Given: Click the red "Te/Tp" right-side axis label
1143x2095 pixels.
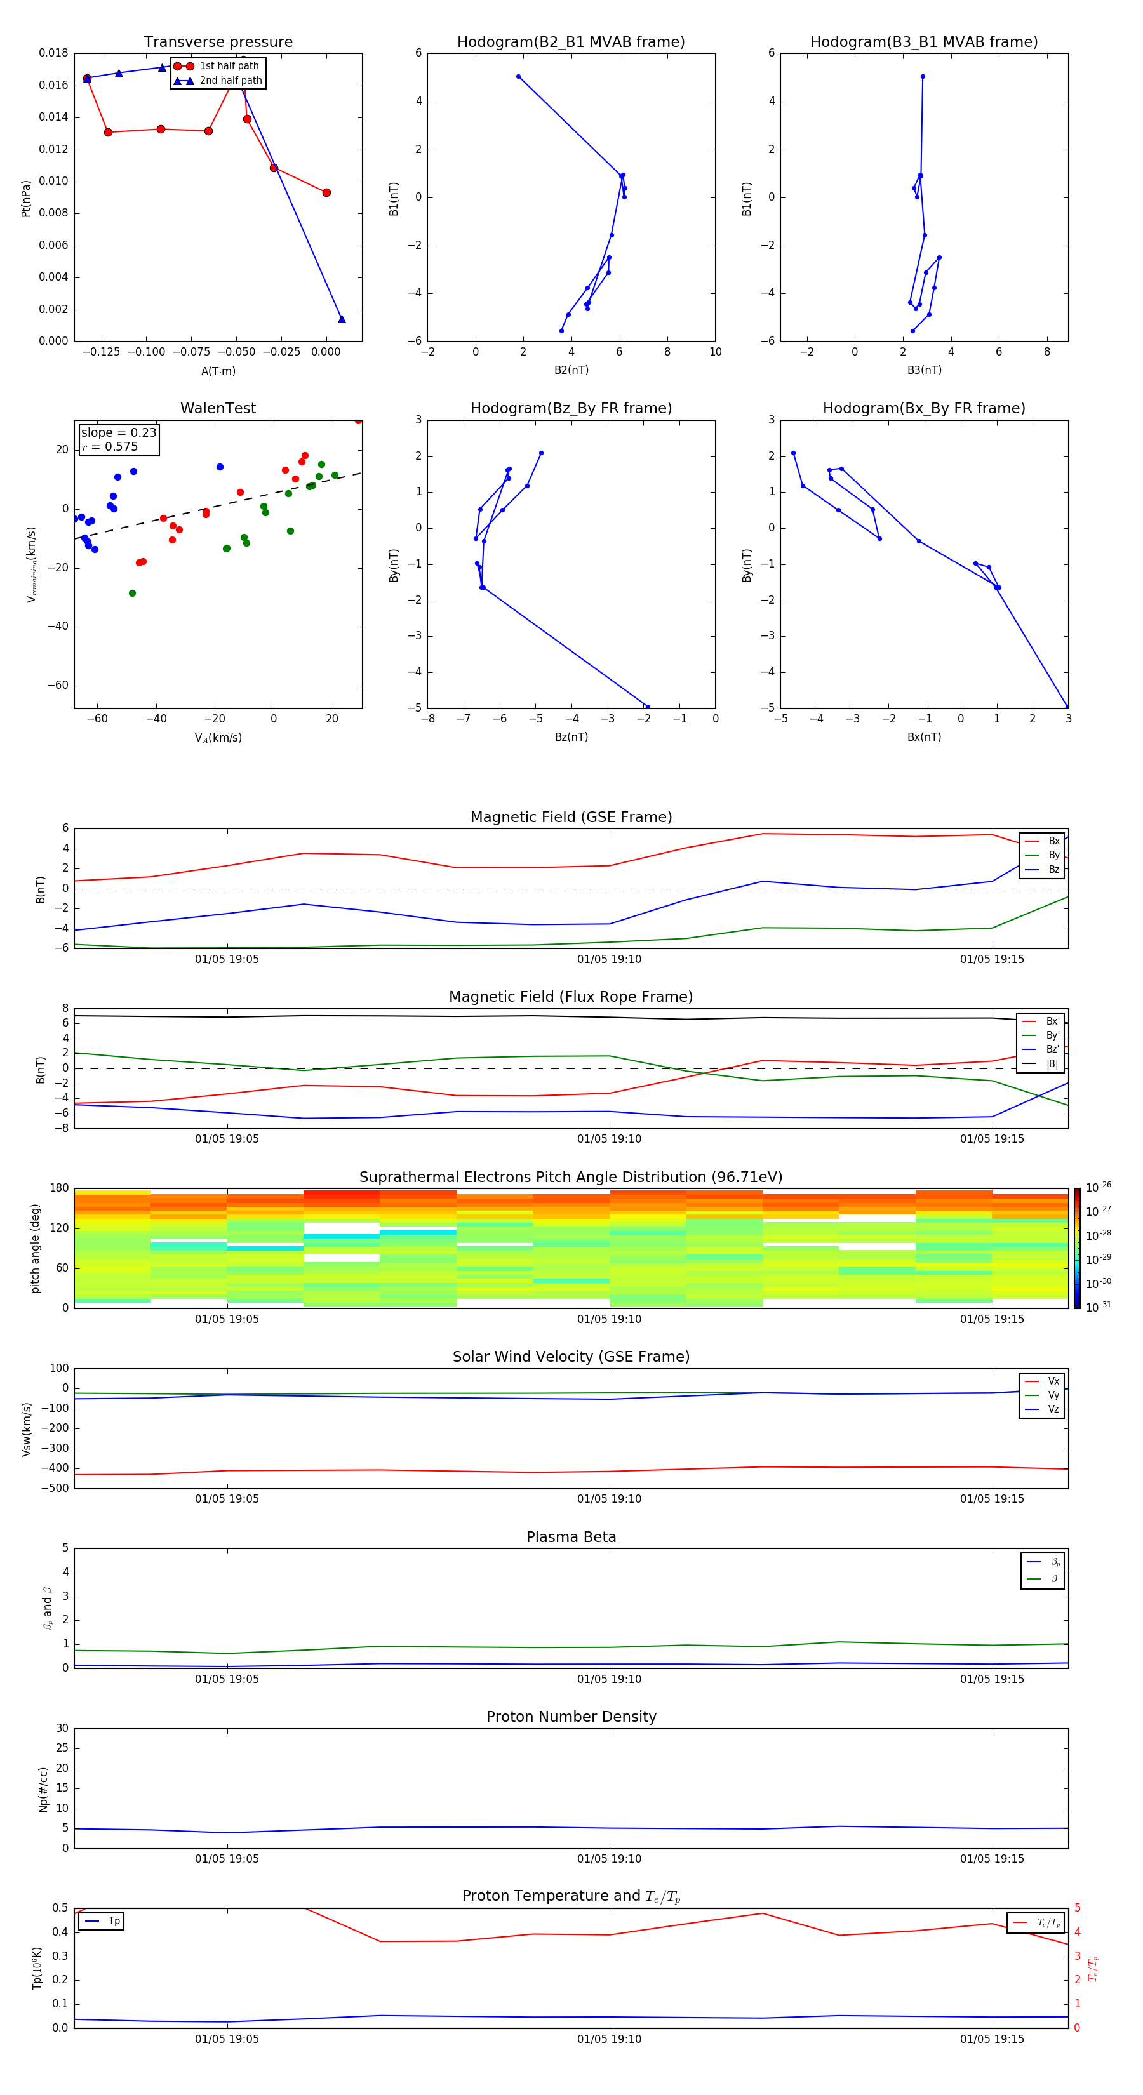Looking at the screenshot, I should (1093, 1969).
